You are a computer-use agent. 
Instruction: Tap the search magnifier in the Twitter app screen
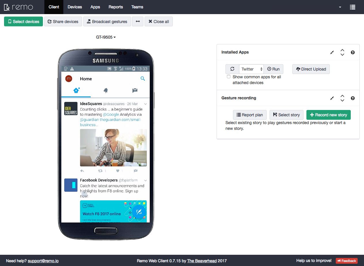143,78
